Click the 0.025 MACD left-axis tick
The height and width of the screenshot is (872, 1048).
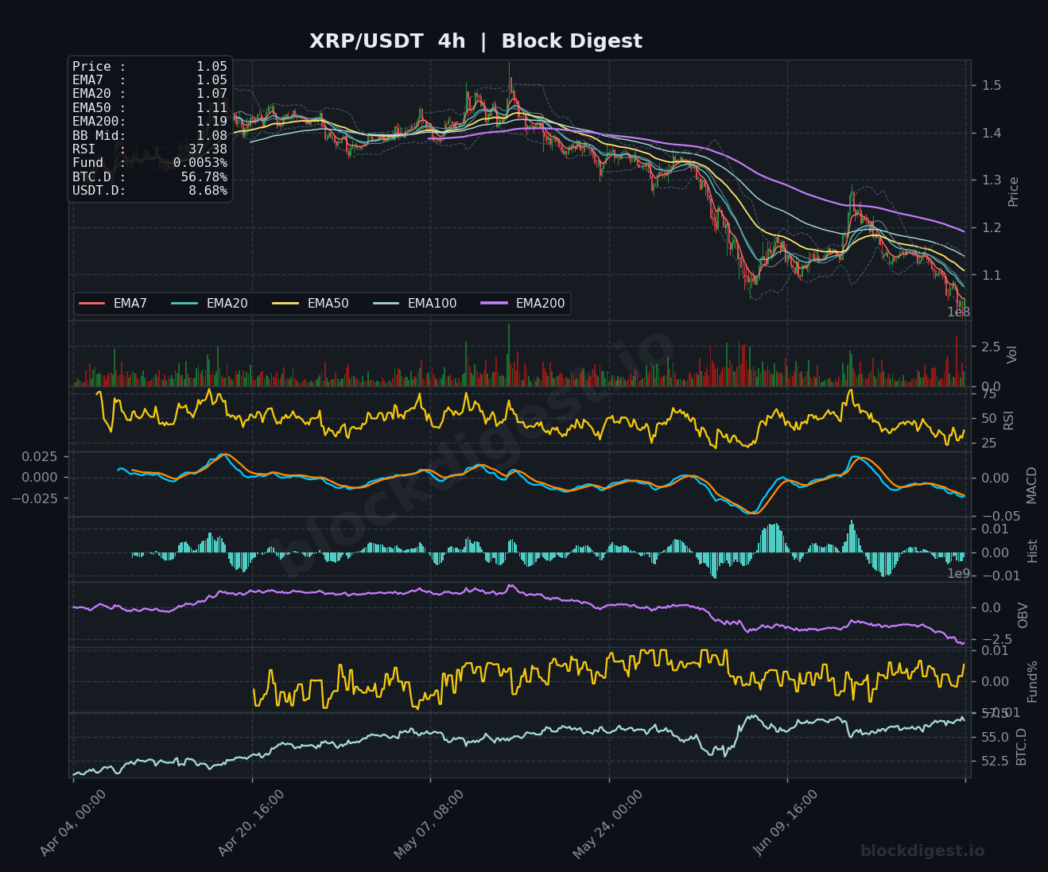tap(40, 456)
